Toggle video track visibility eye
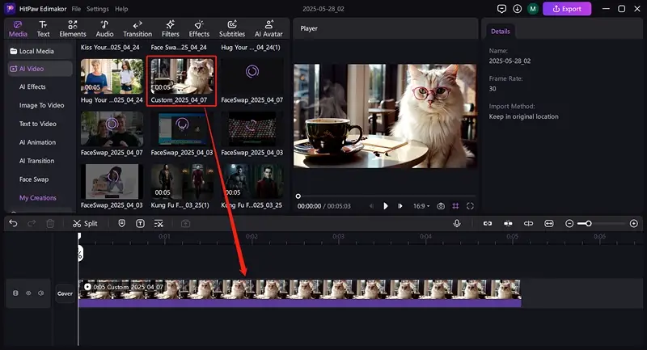 coord(28,293)
